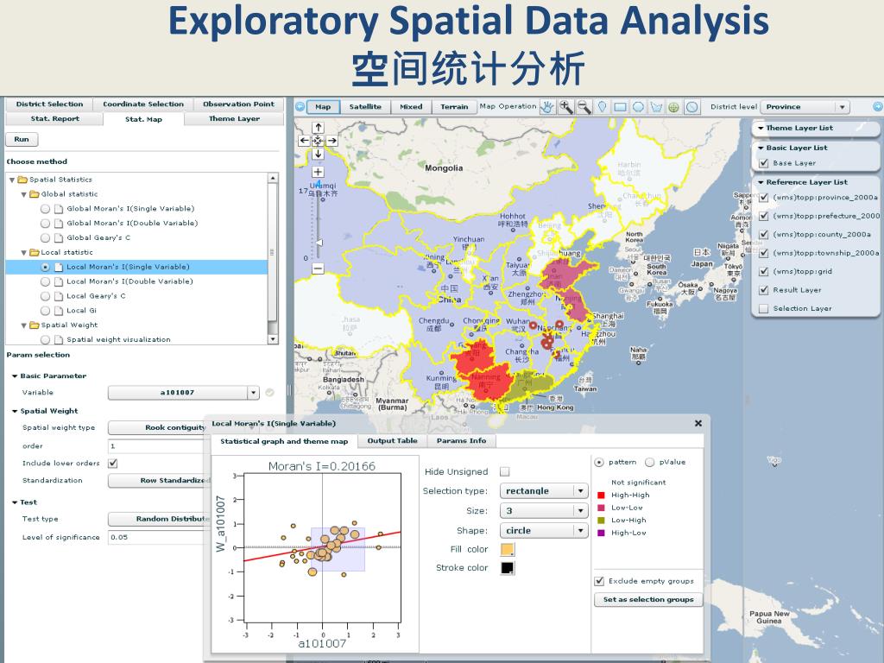This screenshot has height=663, width=884.
Task: Select the point marker tool
Action: pyautogui.click(x=602, y=106)
